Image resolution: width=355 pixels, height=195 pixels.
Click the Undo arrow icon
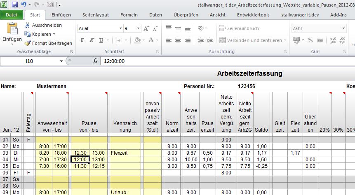pos(24,4)
